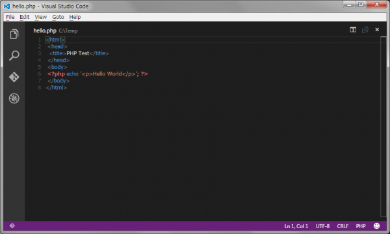Click line number 3 in the gutter
The height and width of the screenshot is (234, 390).
pos(39,53)
